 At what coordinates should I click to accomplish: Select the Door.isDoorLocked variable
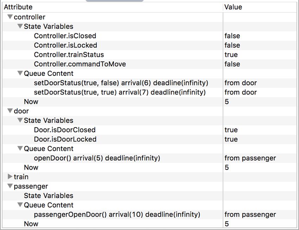[x=65, y=139]
